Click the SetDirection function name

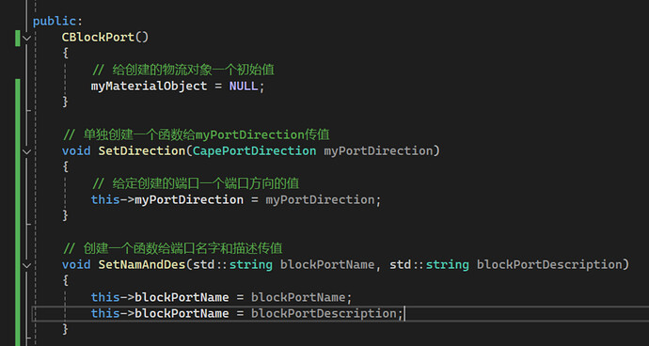(141, 151)
